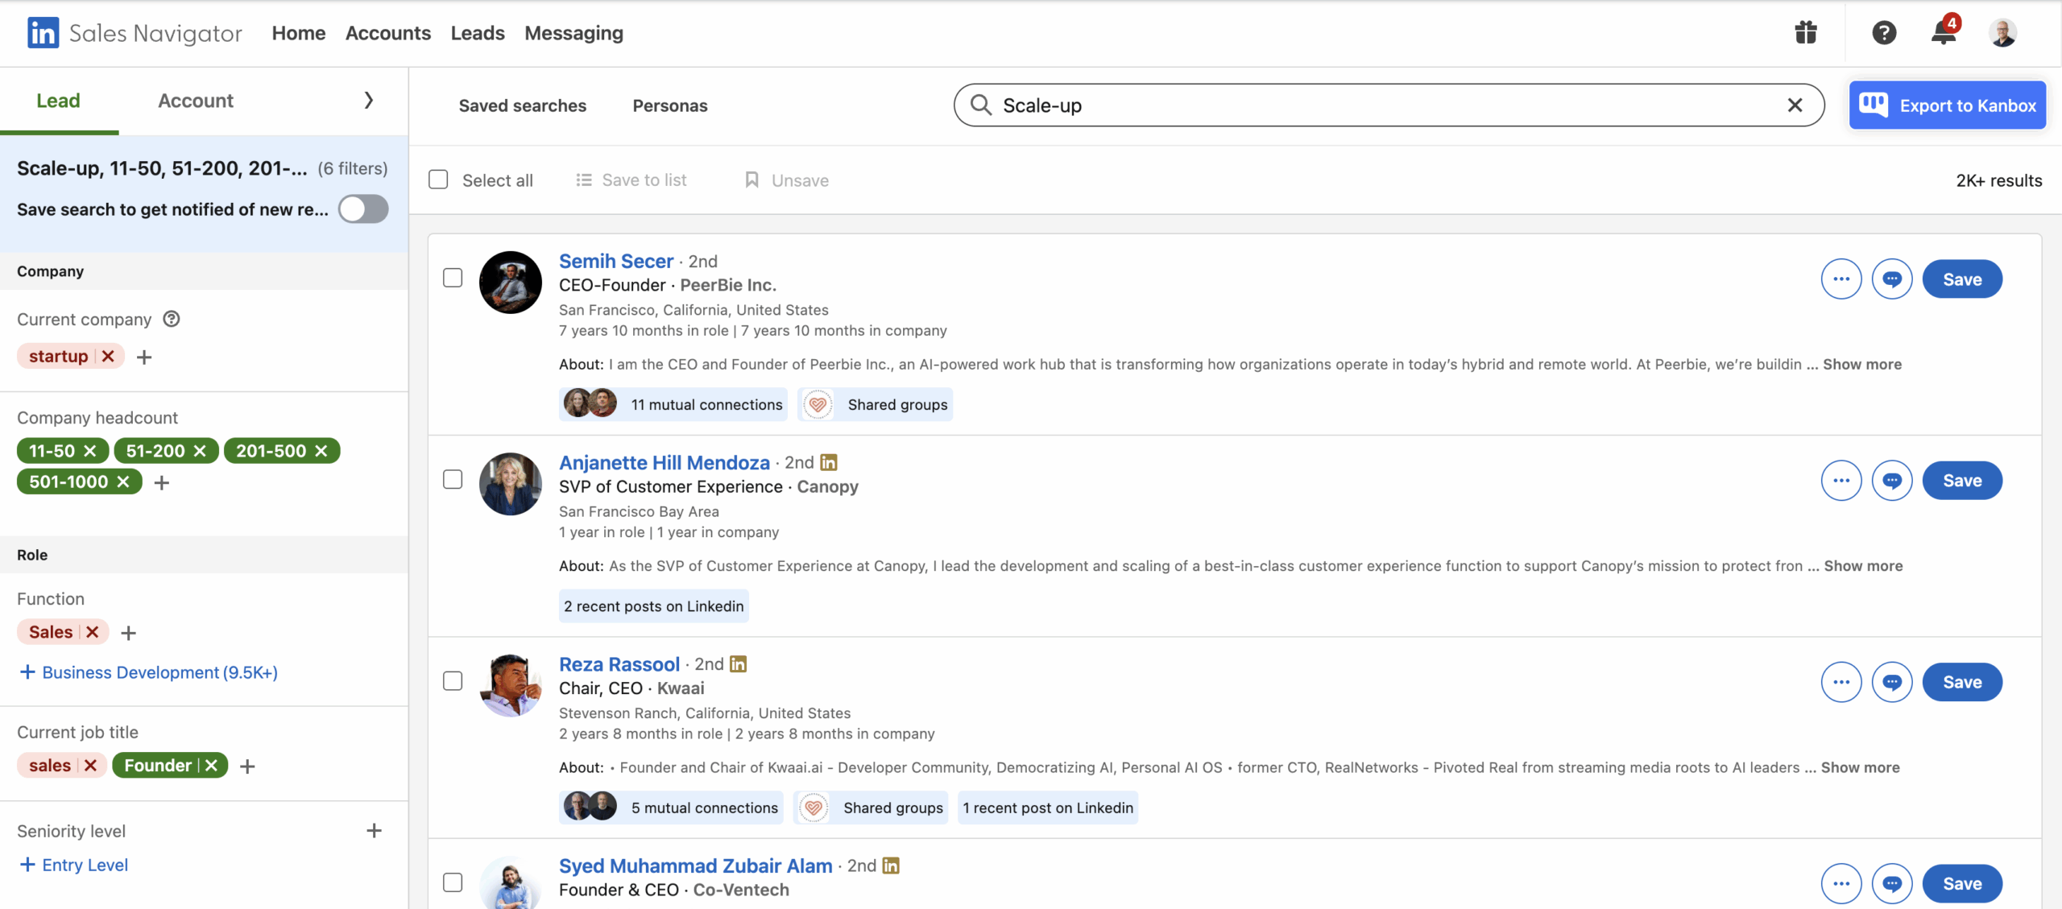
Task: Toggle the save search notification switch
Action: point(363,209)
